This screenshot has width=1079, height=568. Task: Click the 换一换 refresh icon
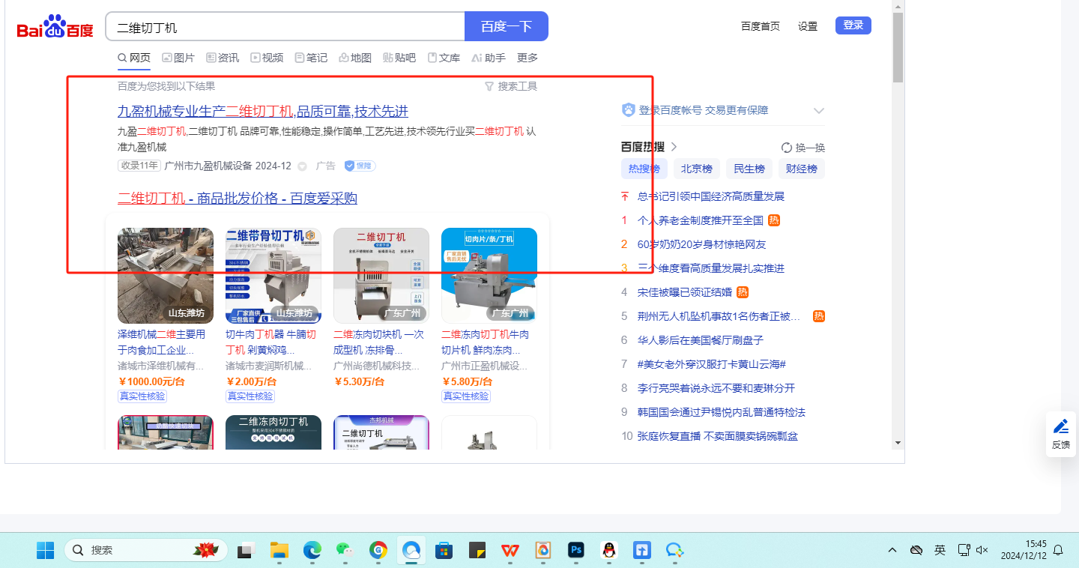[x=787, y=148]
